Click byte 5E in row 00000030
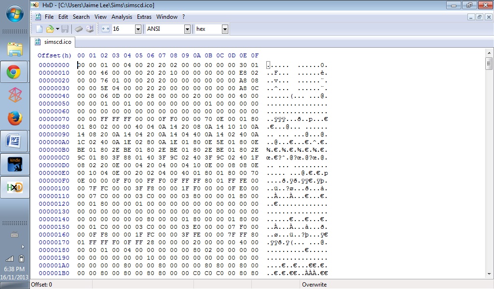Image resolution: width=494 pixels, height=289 pixels. click(x=104, y=88)
